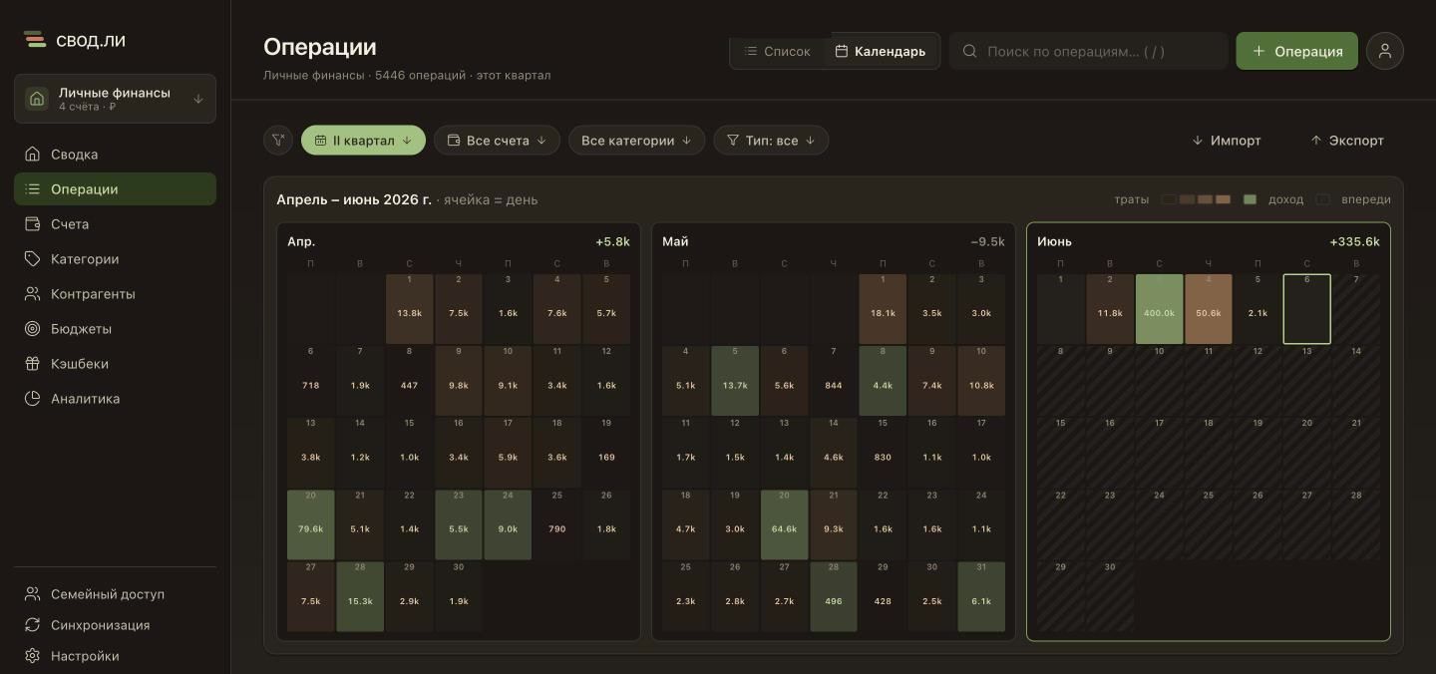The height and width of the screenshot is (674, 1436).
Task: Open Настройки gear in sidebar
Action: coord(32,656)
